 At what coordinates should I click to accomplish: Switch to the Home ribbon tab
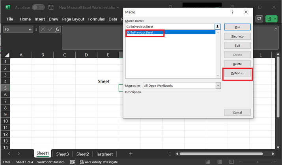[x=25, y=19]
